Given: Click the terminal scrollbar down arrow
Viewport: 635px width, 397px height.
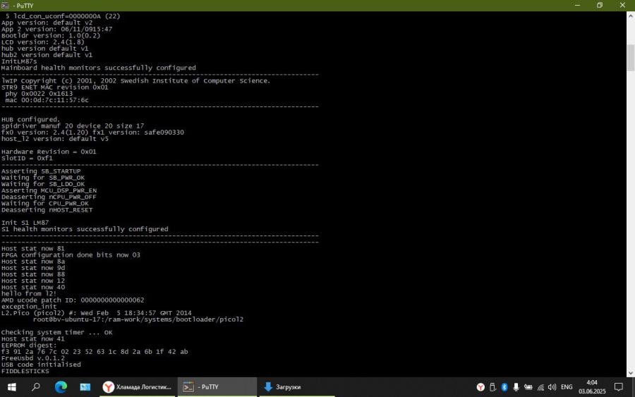Looking at the screenshot, I should click(x=631, y=372).
